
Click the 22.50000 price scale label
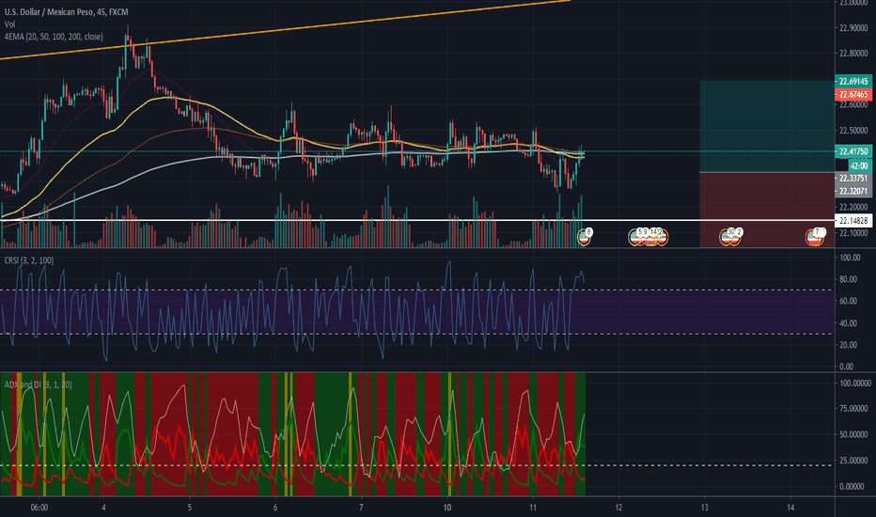(x=853, y=131)
